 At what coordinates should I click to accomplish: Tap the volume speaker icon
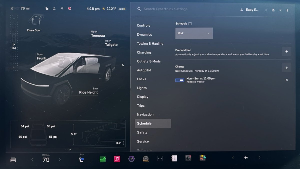246,158
